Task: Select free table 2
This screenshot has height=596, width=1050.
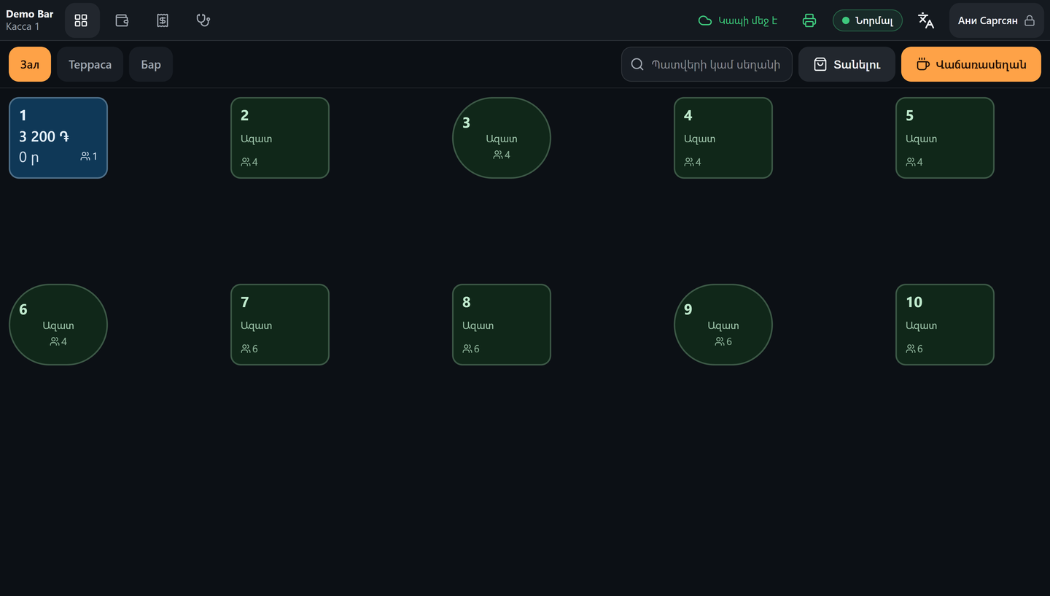Action: [x=280, y=138]
